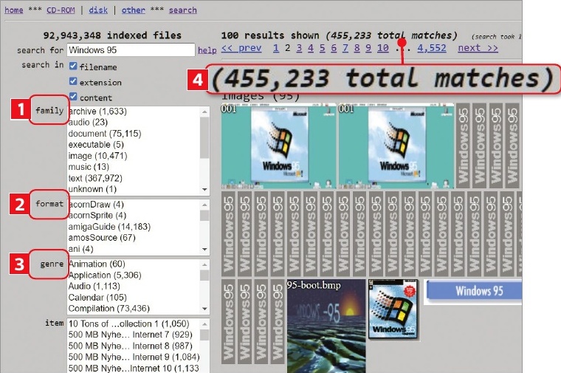Toggle the filename checkbox
Screen dimensions: 561x373
[73, 66]
